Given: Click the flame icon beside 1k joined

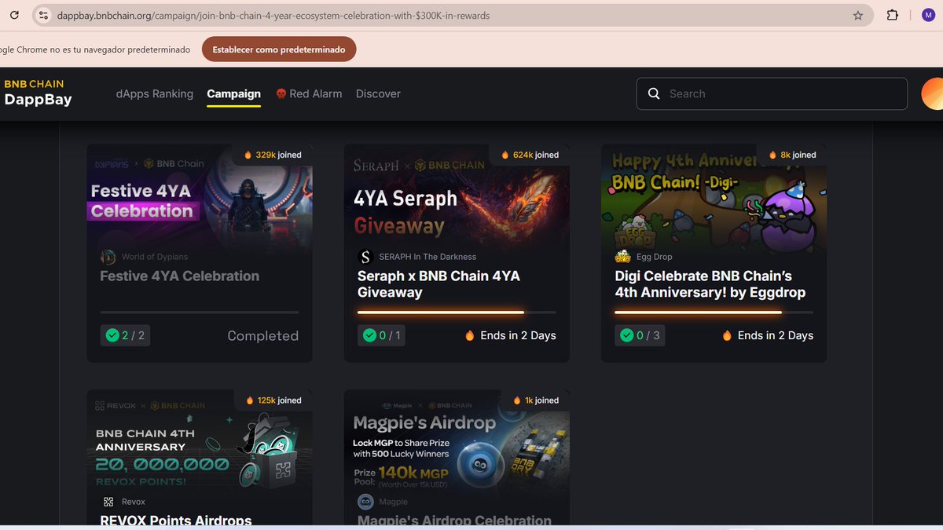Looking at the screenshot, I should (517, 400).
